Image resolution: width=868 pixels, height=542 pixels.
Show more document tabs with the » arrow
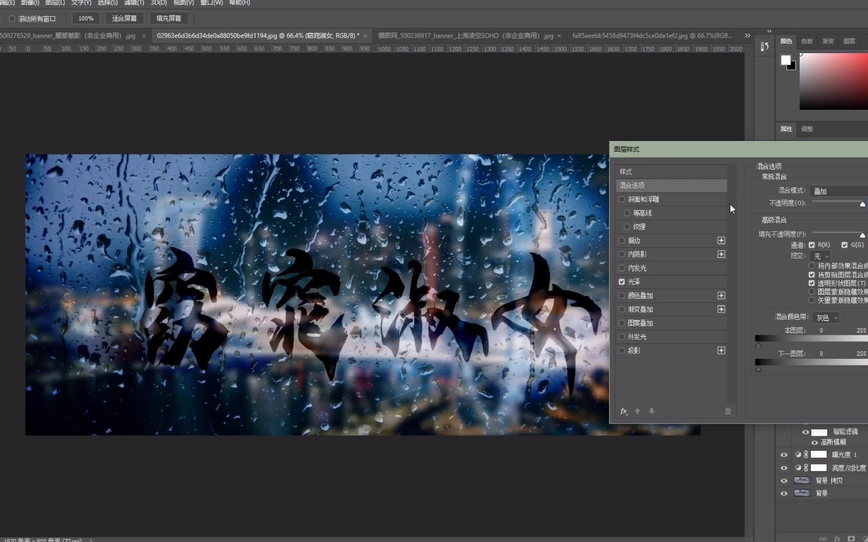[747, 36]
